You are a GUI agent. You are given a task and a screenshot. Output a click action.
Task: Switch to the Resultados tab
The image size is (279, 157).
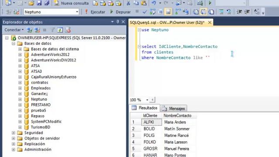pyautogui.click(x=144, y=108)
